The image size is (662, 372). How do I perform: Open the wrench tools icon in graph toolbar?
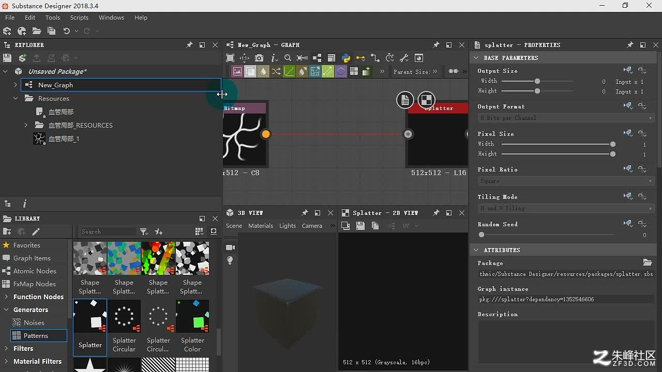pos(404,58)
